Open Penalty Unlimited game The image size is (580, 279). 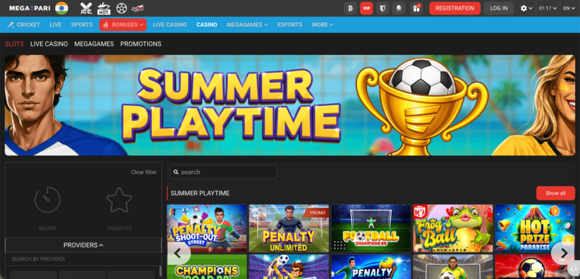(x=289, y=229)
